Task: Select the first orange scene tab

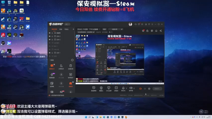Action: tap(54, 29)
